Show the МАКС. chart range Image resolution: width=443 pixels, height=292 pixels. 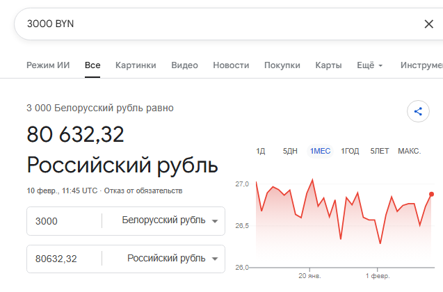[409, 151]
